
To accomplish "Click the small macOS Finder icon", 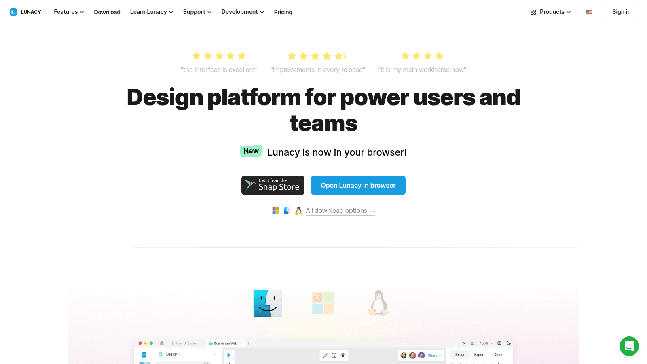I will [287, 211].
